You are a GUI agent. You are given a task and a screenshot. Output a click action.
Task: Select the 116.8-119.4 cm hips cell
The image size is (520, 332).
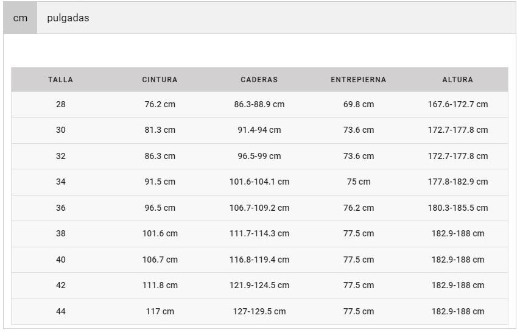click(259, 260)
